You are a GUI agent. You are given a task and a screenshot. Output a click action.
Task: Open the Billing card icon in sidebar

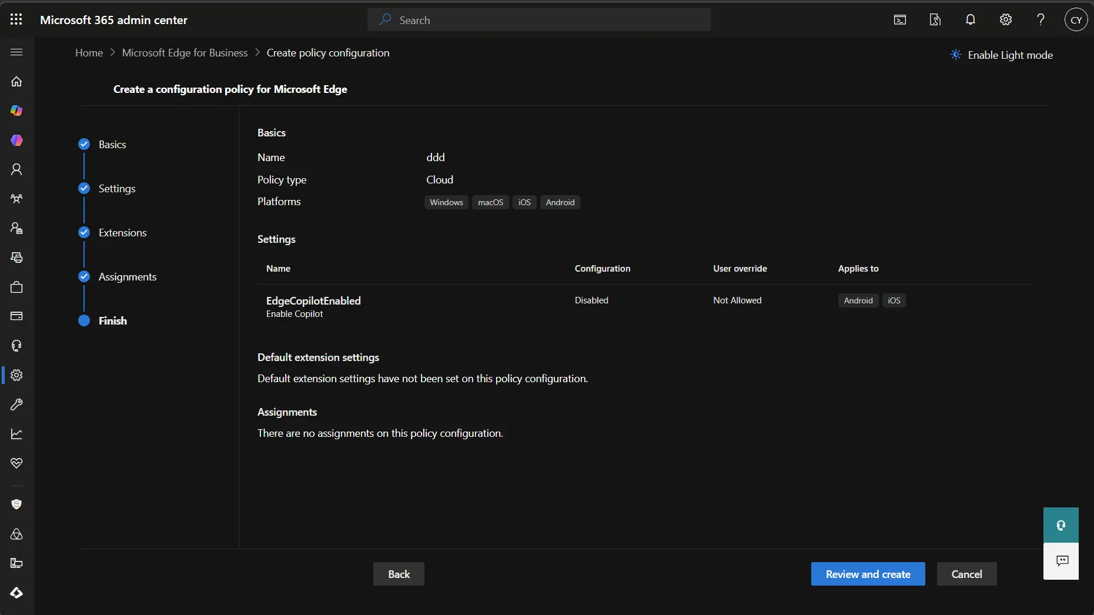tap(16, 316)
